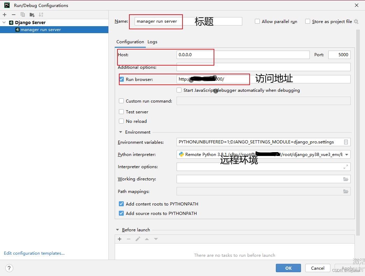Screen dimensions: 365x276
Task: Click the Port field showing 5000
Action: [x=339, y=55]
